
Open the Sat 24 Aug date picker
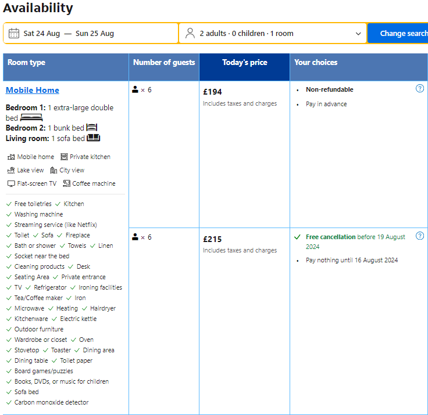click(x=42, y=34)
